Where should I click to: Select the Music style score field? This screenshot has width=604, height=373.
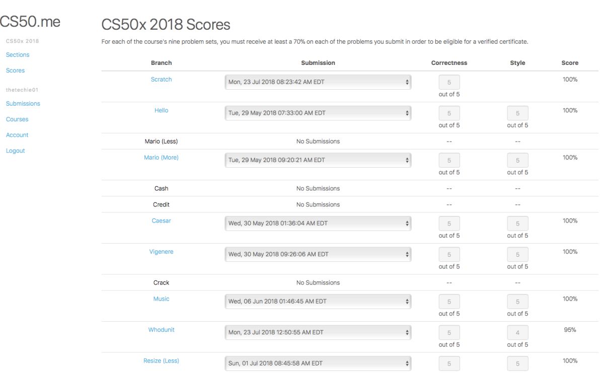(x=517, y=302)
